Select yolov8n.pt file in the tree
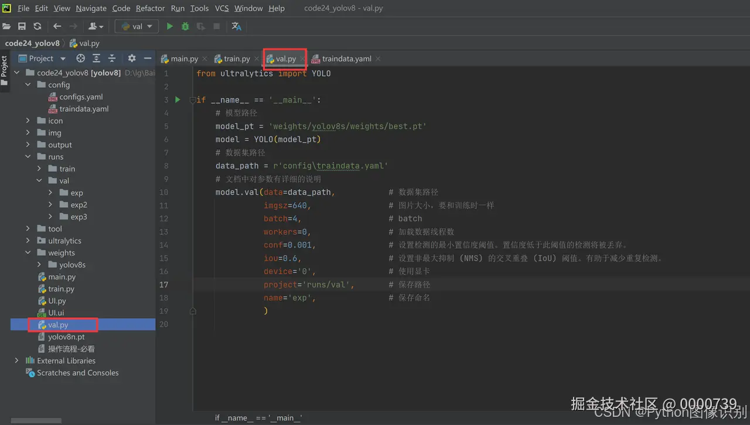This screenshot has width=750, height=425. (x=66, y=337)
